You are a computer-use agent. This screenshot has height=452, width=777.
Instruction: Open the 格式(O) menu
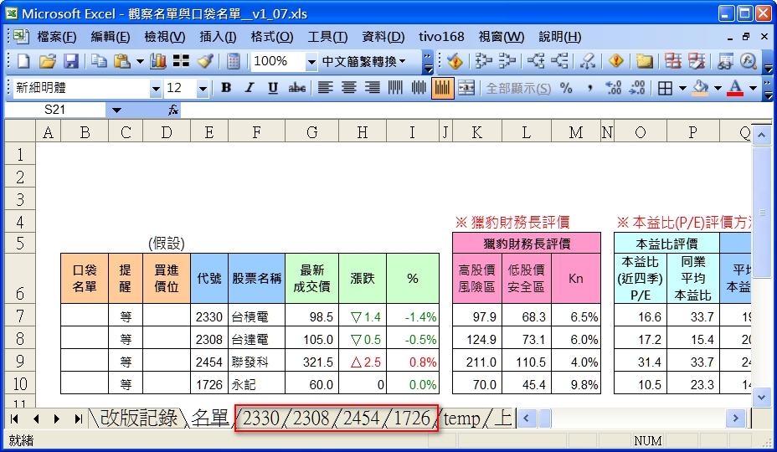271,37
